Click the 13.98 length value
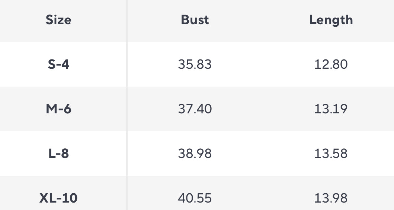Viewport: 394px width, 210px height. click(331, 198)
